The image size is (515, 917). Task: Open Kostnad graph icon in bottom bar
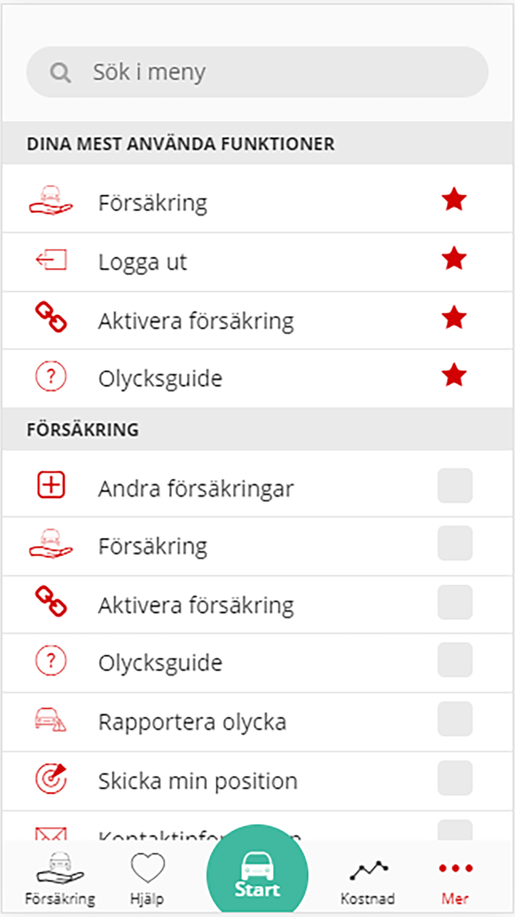(369, 870)
